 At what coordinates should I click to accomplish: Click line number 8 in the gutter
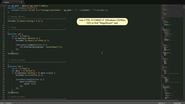point(4,21)
